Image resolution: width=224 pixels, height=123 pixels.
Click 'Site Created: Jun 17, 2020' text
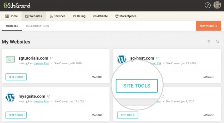pyautogui.click(x=69, y=101)
